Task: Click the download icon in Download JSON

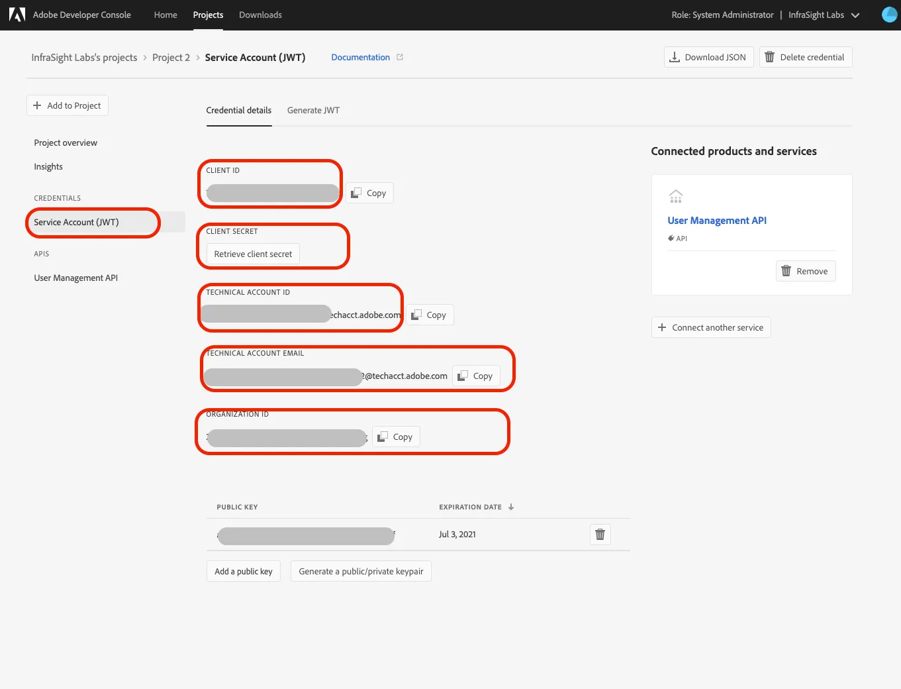Action: click(x=675, y=57)
